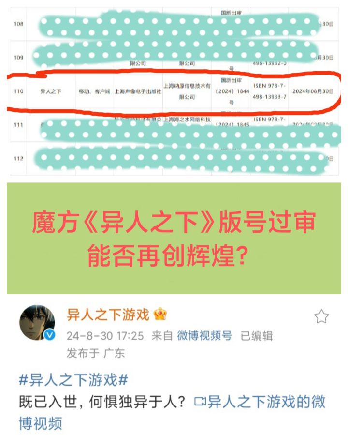This screenshot has height=435, width=348.
Task: Open the #异人之下游戏# hashtag
Action: coord(73,380)
